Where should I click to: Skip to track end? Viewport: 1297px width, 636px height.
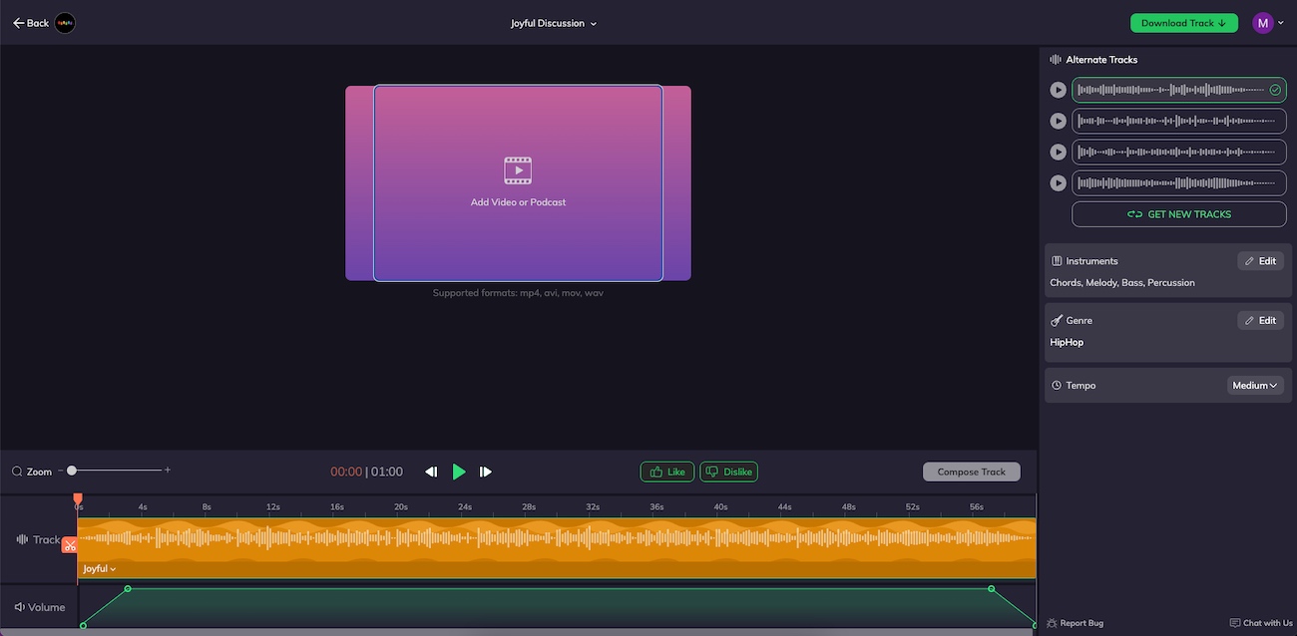(486, 472)
